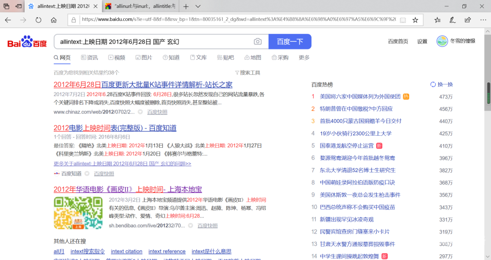
Task: Click the QR code thumbnail
Action: tap(78, 213)
